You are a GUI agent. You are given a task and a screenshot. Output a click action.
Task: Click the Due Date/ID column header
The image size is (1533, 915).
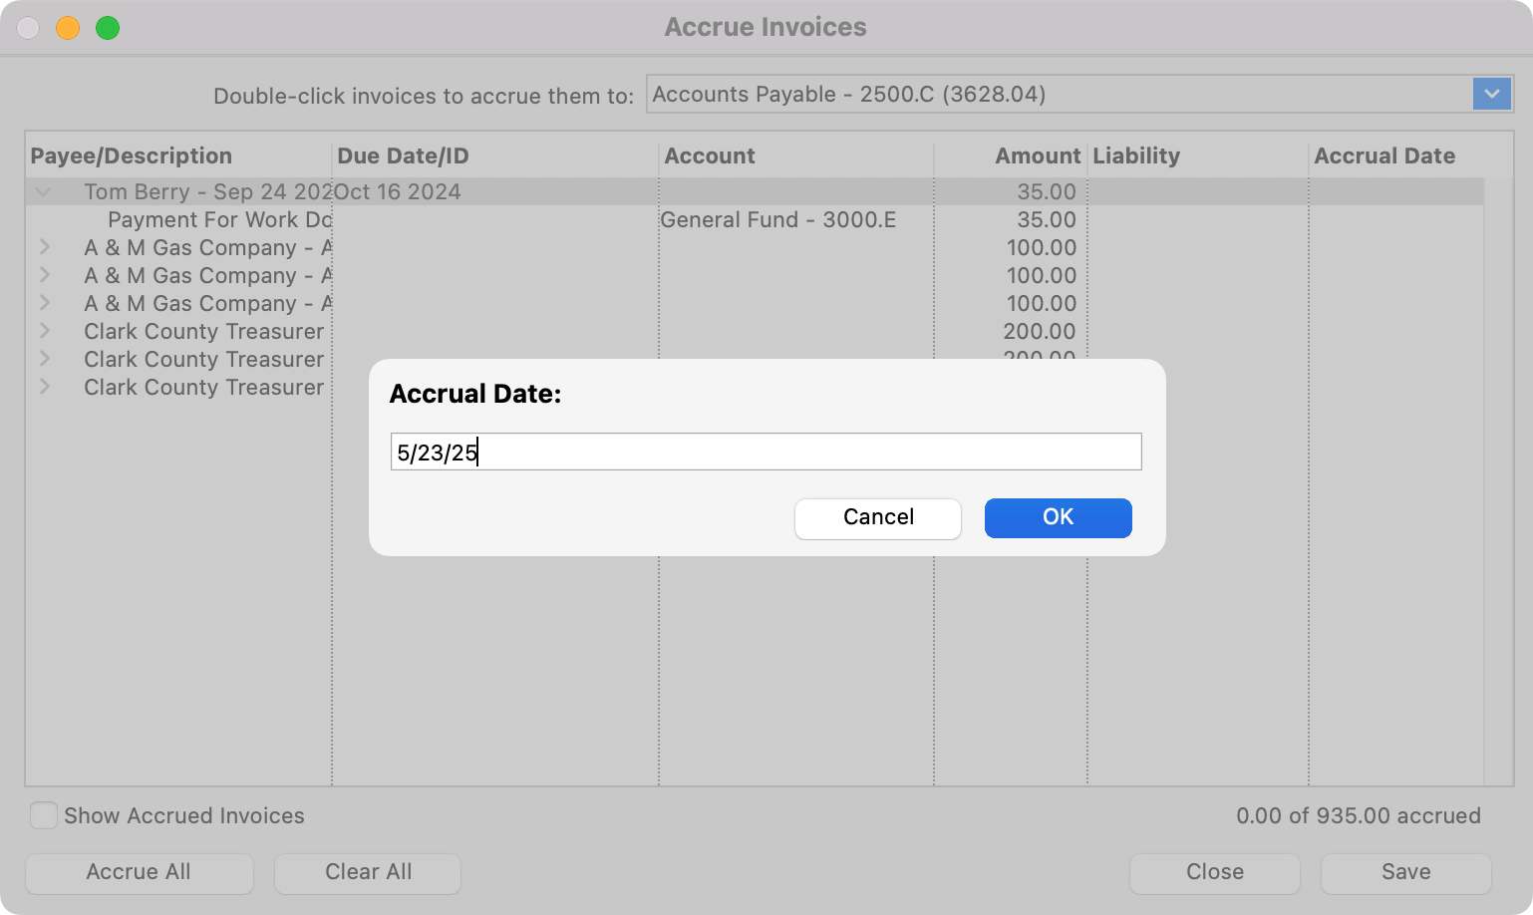(x=403, y=156)
